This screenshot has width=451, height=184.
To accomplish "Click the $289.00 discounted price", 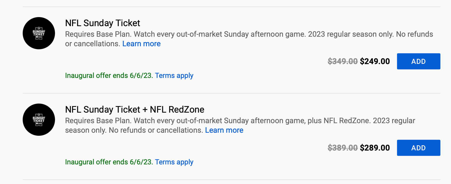I will [375, 148].
